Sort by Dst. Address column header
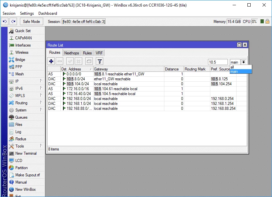Screen dimensions: 272x197 tap(75, 69)
